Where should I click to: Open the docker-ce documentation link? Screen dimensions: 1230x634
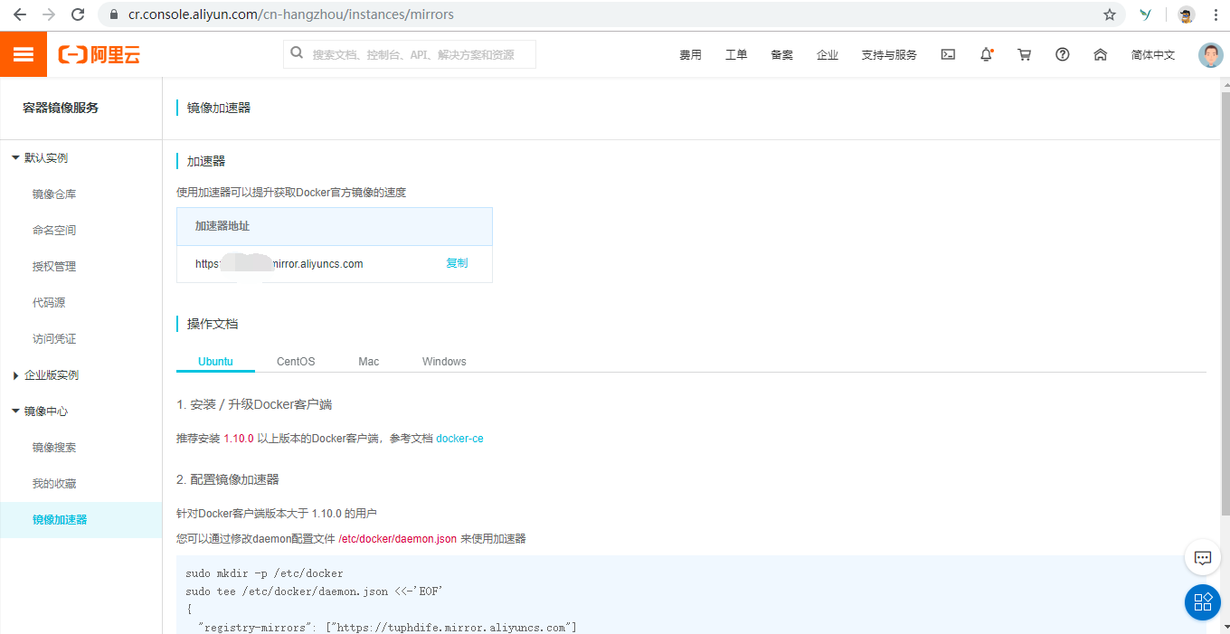tap(459, 438)
